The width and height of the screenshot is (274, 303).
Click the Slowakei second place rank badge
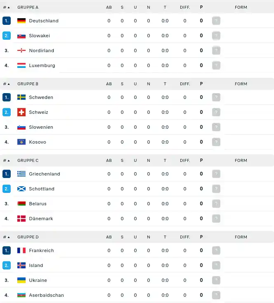pyautogui.click(x=7, y=36)
